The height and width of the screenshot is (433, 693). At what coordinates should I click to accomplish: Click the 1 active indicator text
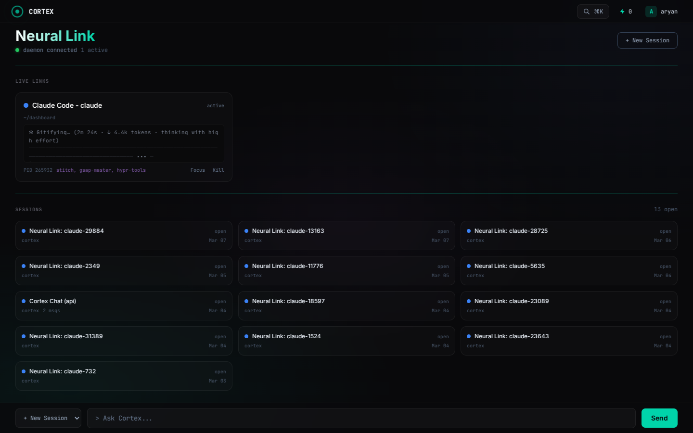tap(94, 50)
